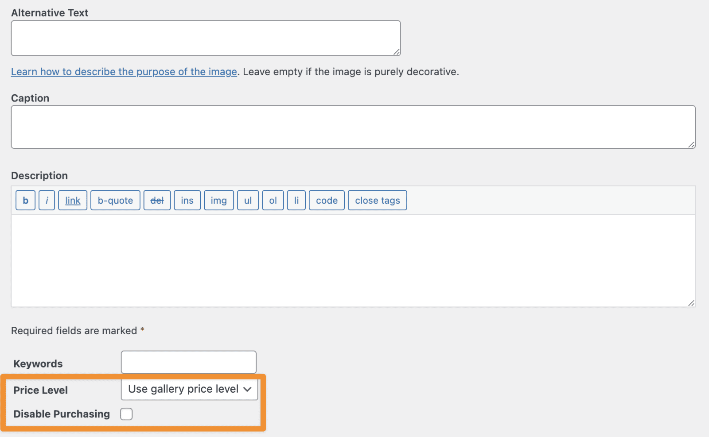Click into the Description editor area
This screenshot has height=437, width=709.
353,261
